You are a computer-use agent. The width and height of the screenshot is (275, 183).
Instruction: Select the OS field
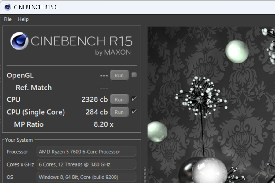point(86,177)
